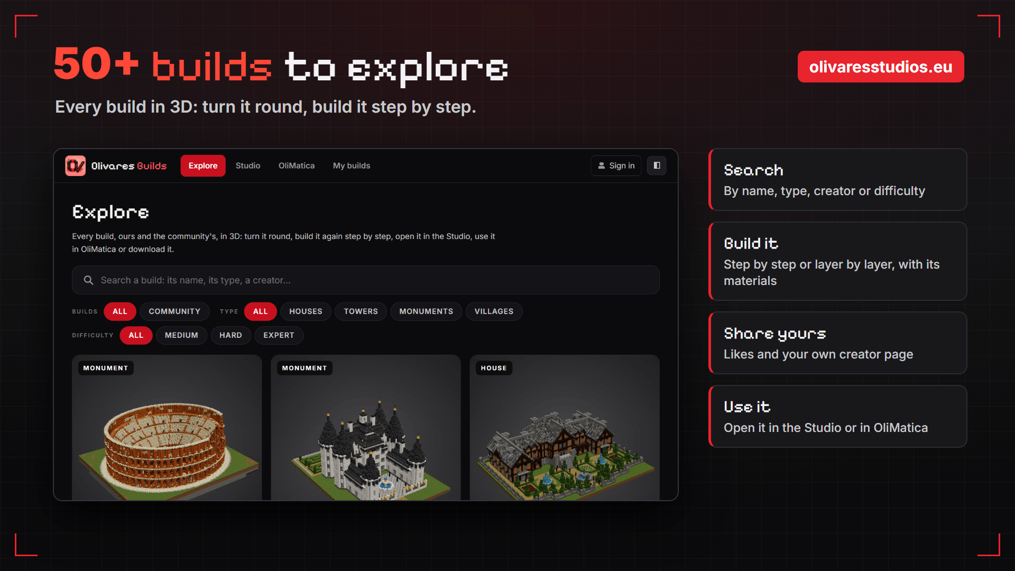Open the castle monument build thumbnail
This screenshot has width=1015, height=571.
[x=366, y=428]
